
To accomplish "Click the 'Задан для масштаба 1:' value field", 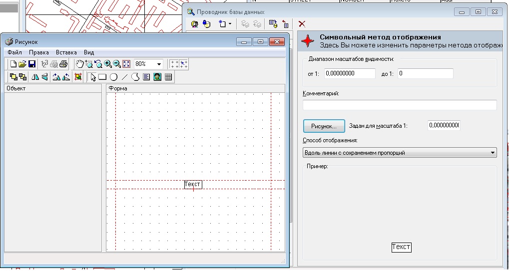I will point(444,125).
